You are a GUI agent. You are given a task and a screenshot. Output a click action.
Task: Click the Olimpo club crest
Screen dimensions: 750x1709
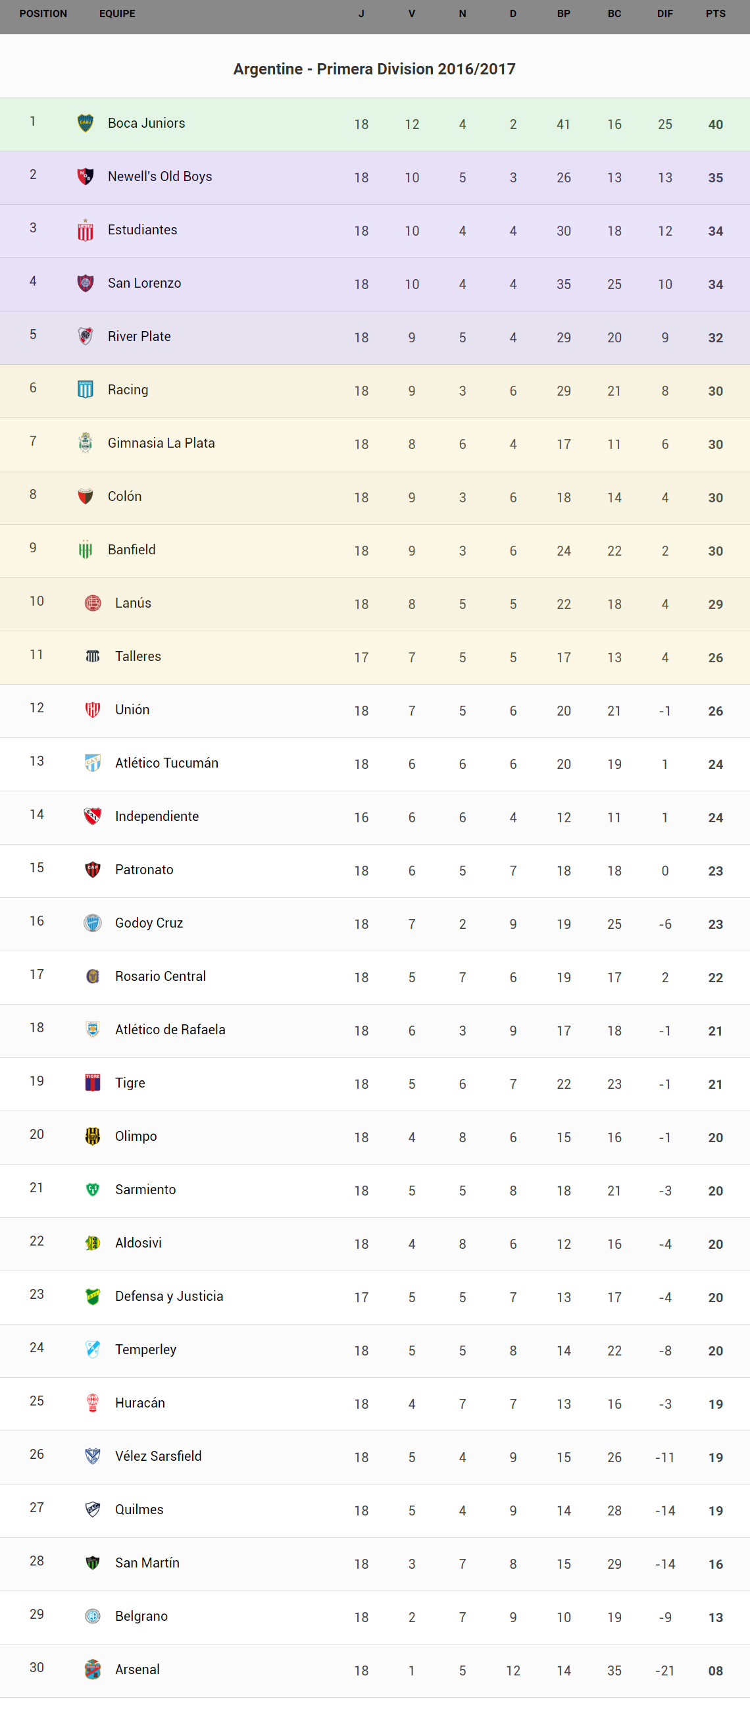coord(93,1136)
